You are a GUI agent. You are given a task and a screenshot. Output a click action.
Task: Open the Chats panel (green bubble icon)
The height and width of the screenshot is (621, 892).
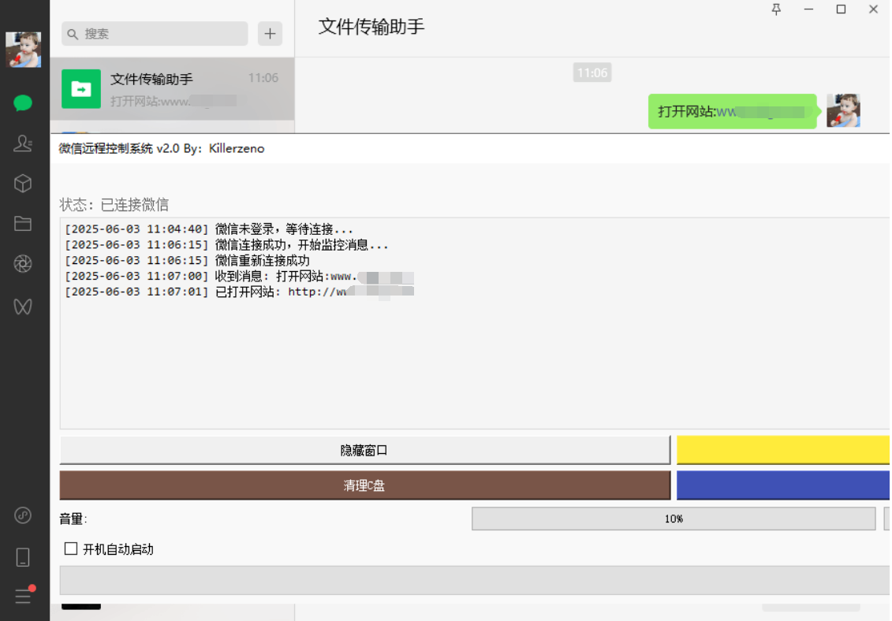[22, 102]
